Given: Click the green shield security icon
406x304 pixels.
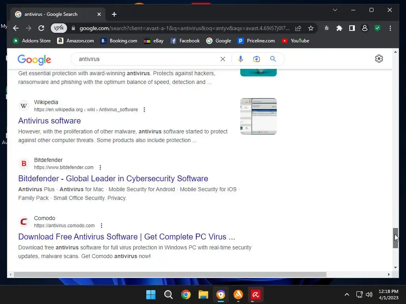Looking at the screenshot, I should [377, 28].
